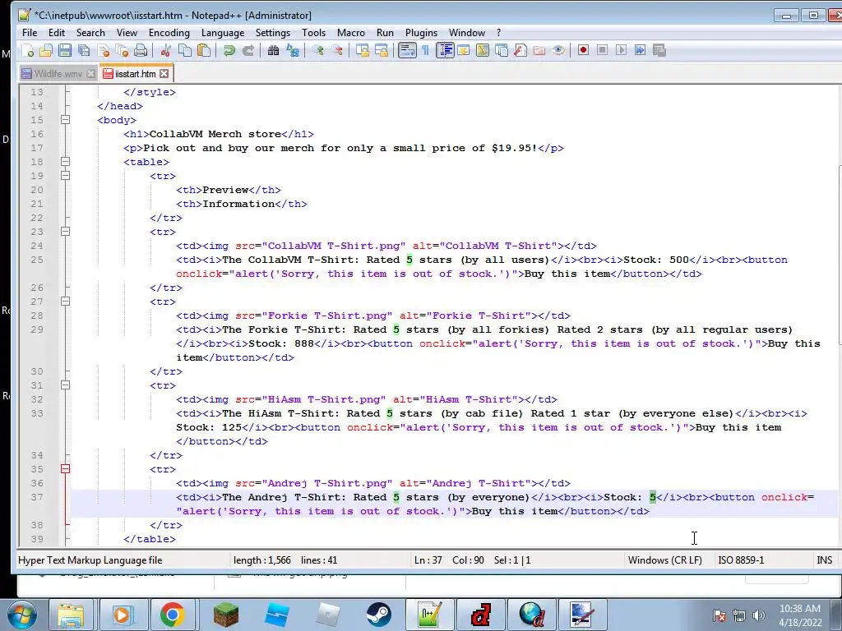The width and height of the screenshot is (842, 631).
Task: Play back recorded macro toolbar icon
Action: click(x=621, y=50)
